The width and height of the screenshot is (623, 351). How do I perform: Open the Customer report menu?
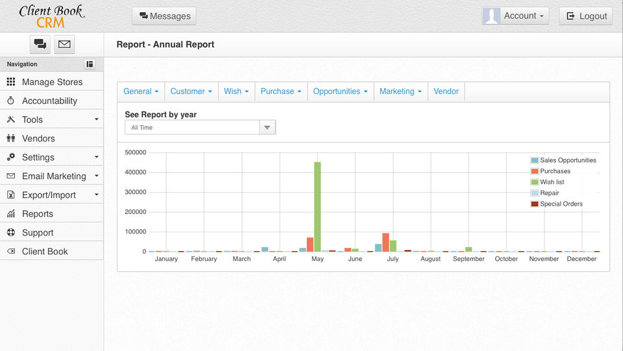coord(191,91)
